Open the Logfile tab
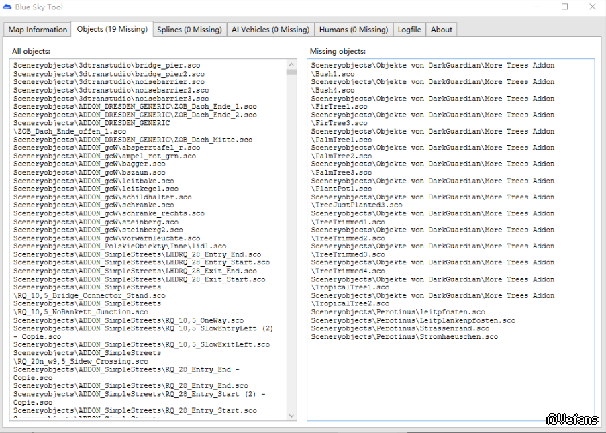The height and width of the screenshot is (433, 606). (x=409, y=30)
